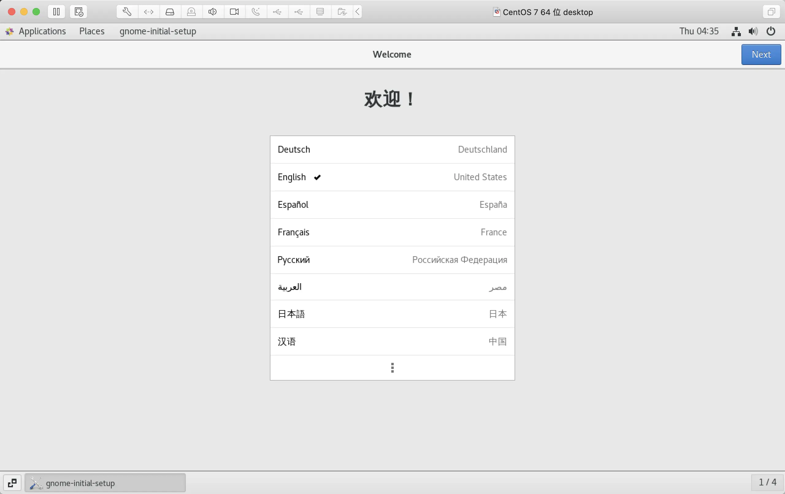The height and width of the screenshot is (494, 785).
Task: Click the sound device toolbar icon
Action: point(213,12)
